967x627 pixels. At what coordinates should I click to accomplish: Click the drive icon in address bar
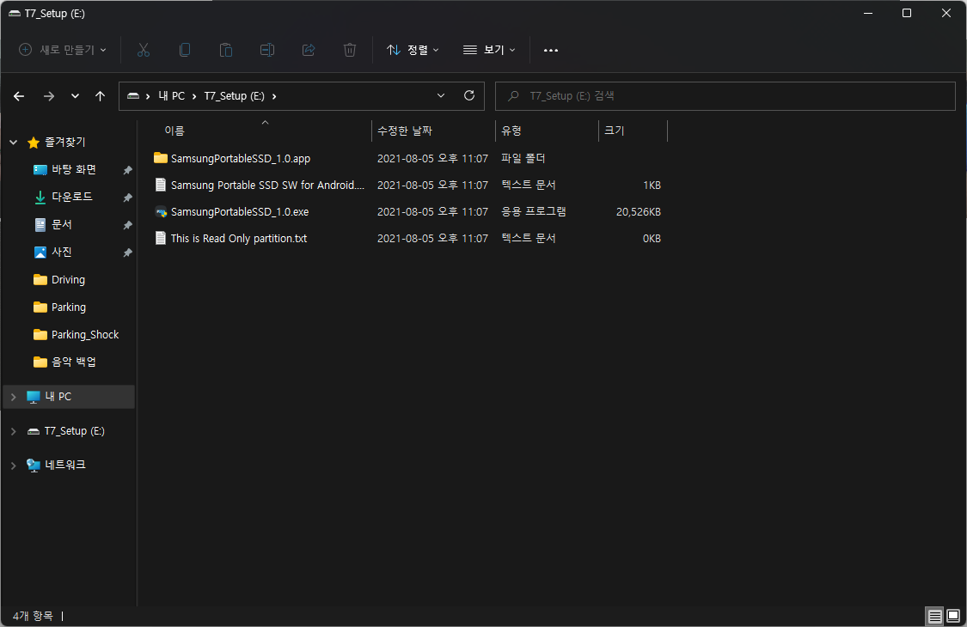point(133,96)
